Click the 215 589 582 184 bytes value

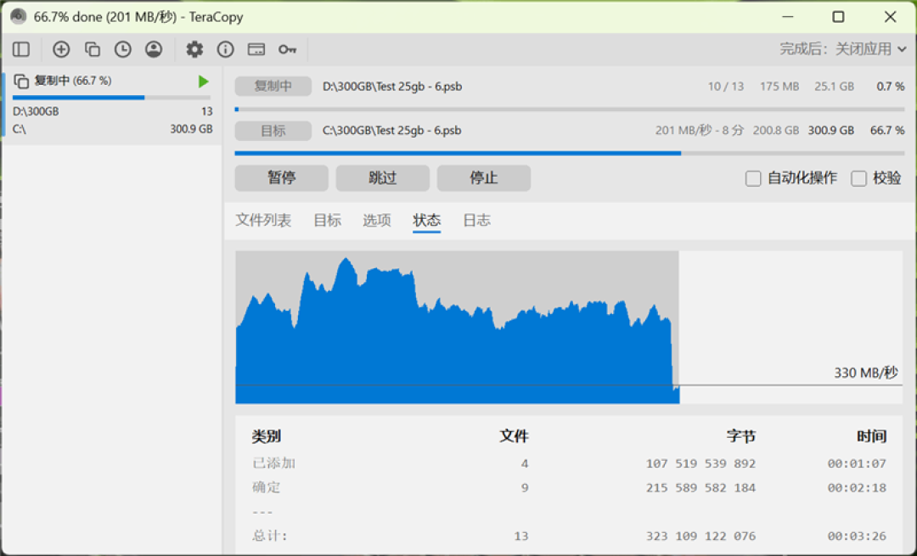click(x=700, y=487)
